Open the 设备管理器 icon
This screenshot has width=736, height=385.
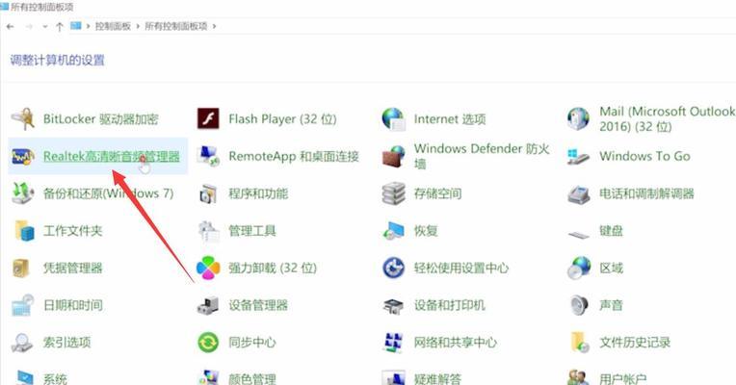click(208, 305)
